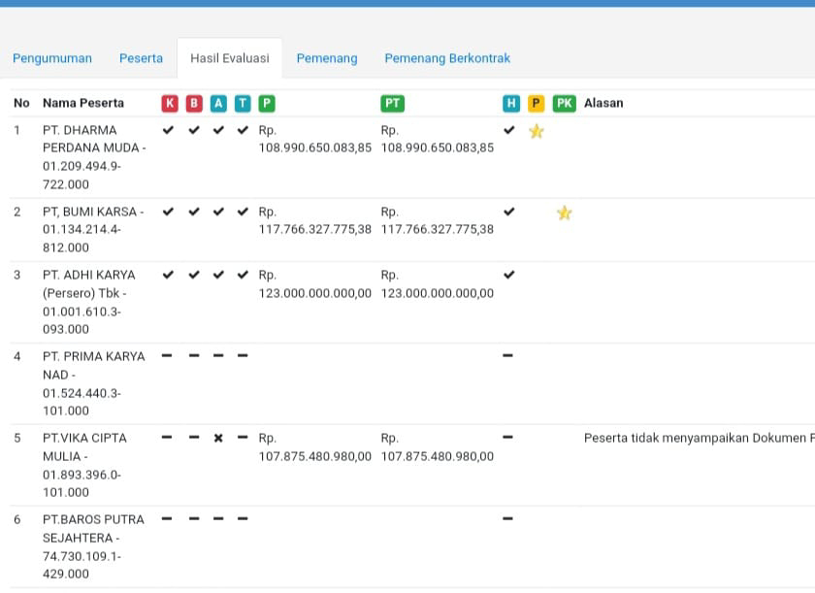Click the B checkmark for PT, BUMI KARSA

tap(194, 212)
